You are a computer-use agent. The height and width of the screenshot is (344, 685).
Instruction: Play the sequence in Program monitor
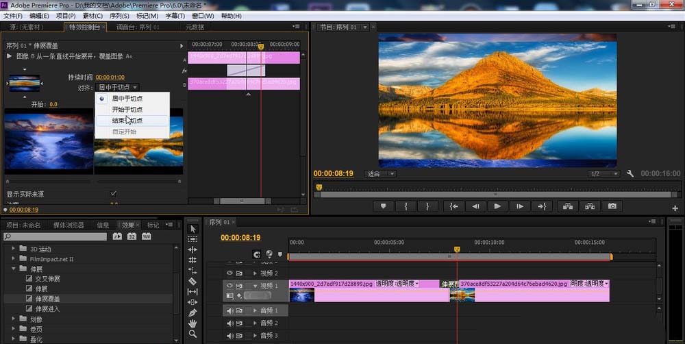(497, 206)
